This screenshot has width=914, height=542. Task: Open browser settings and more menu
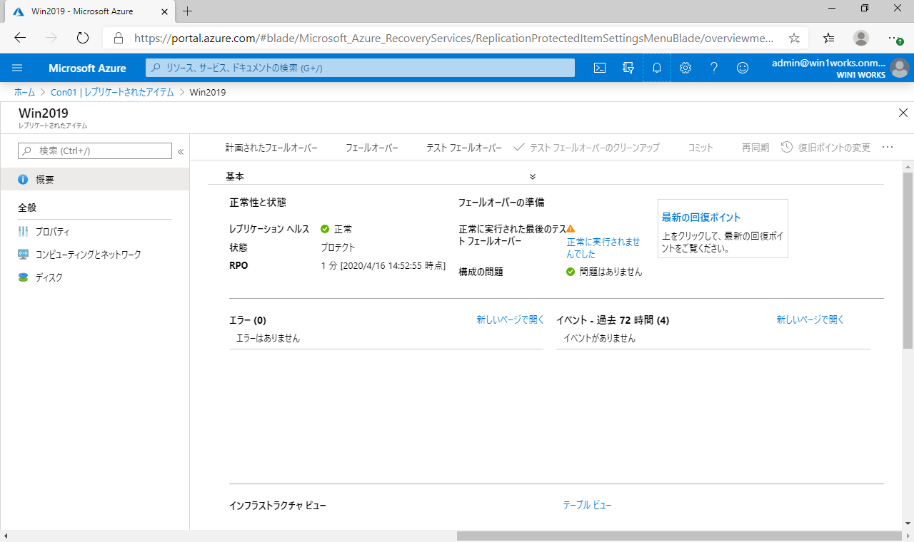(x=895, y=38)
